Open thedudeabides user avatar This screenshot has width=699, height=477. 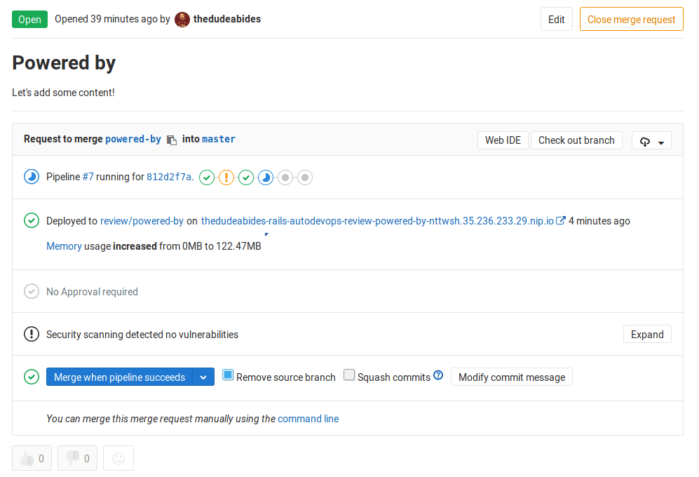[x=182, y=20]
